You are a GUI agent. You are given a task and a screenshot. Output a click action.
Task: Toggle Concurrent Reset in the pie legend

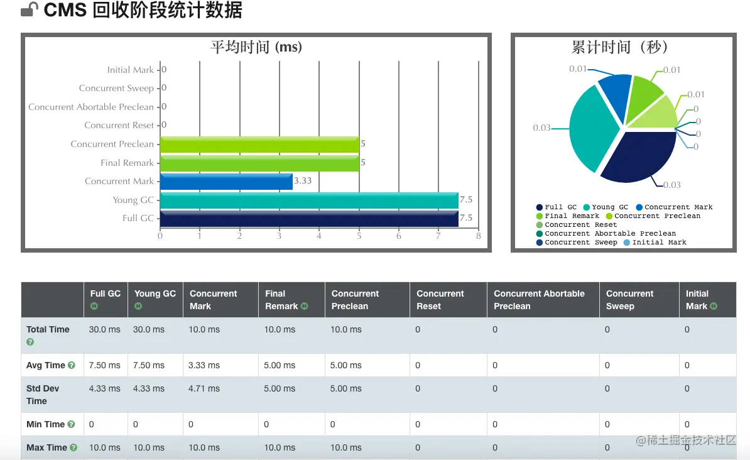(x=577, y=225)
